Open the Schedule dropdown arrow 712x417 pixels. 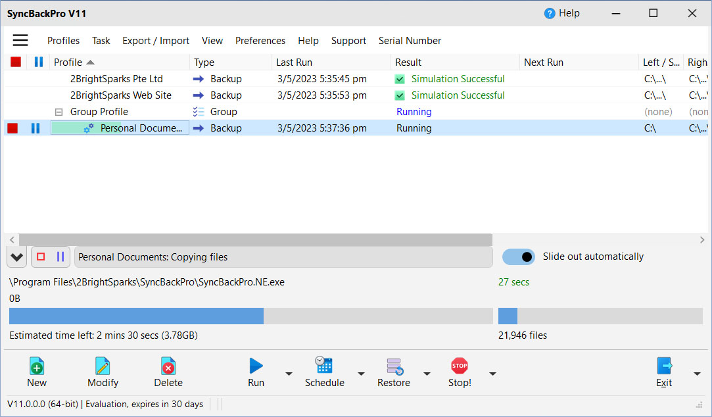click(361, 374)
